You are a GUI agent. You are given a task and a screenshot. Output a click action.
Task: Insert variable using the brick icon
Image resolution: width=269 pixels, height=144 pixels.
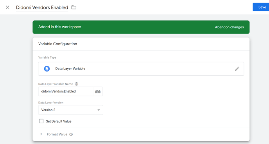98,91
